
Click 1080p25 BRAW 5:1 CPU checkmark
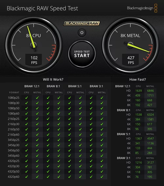point(70,98)
